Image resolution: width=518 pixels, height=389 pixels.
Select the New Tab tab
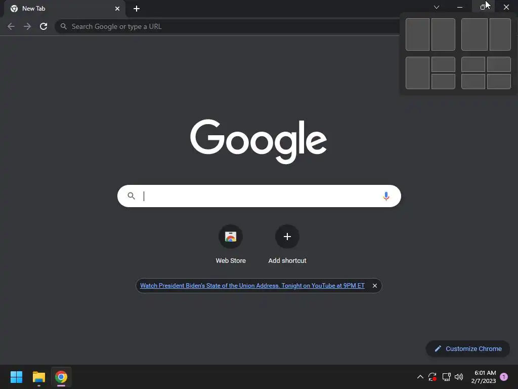[65, 9]
